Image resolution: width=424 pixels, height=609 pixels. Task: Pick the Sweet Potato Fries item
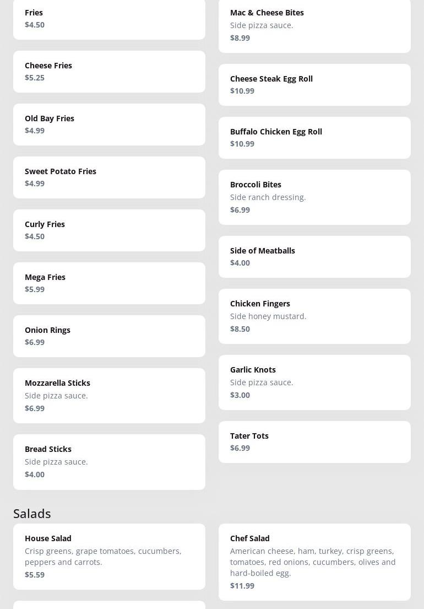tap(109, 177)
